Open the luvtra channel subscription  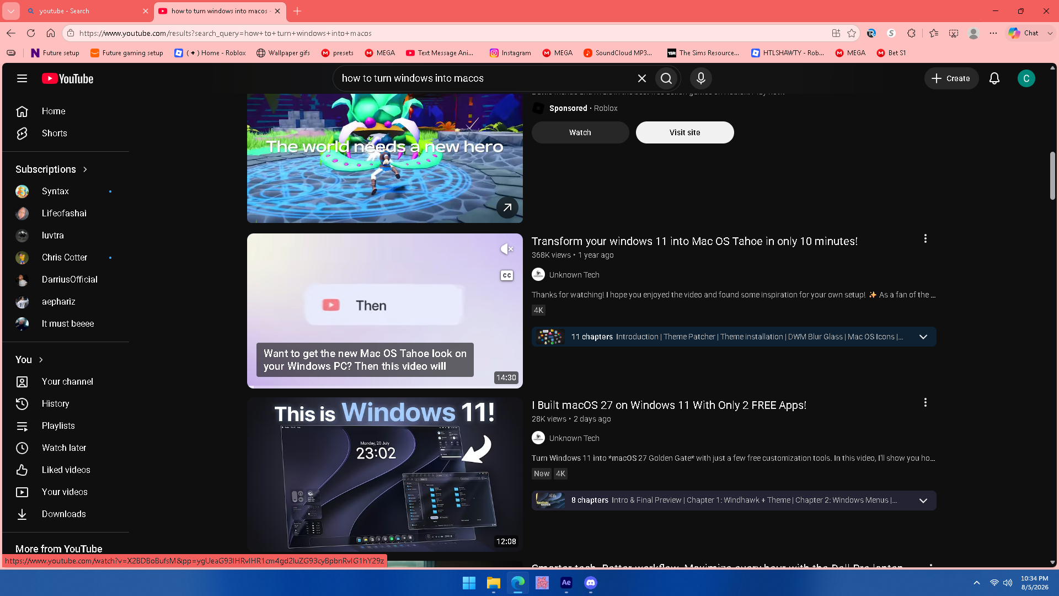66,236
